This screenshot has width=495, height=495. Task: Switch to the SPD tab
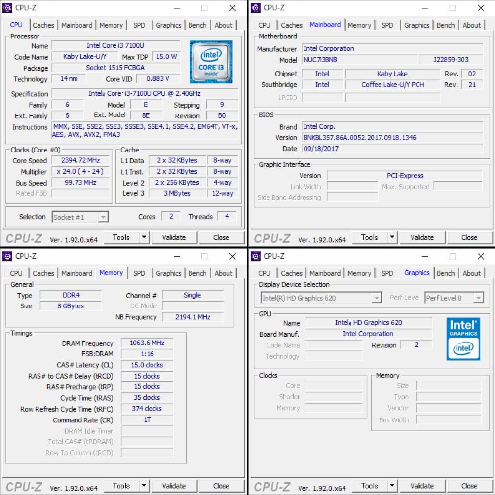pyautogui.click(x=139, y=25)
